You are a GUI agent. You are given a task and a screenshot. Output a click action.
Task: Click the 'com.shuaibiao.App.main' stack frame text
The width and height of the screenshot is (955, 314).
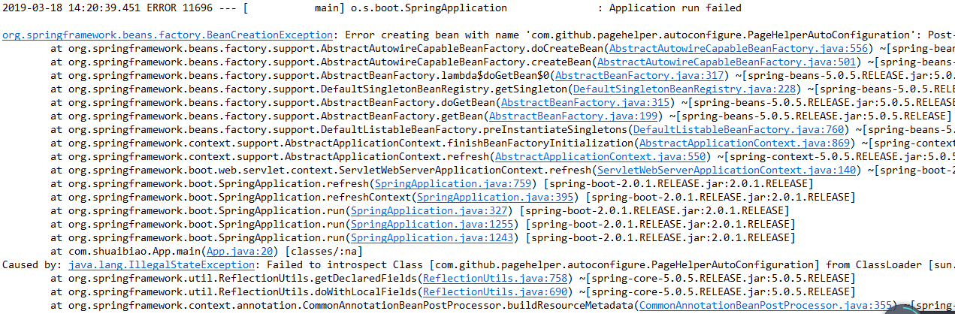(x=134, y=251)
